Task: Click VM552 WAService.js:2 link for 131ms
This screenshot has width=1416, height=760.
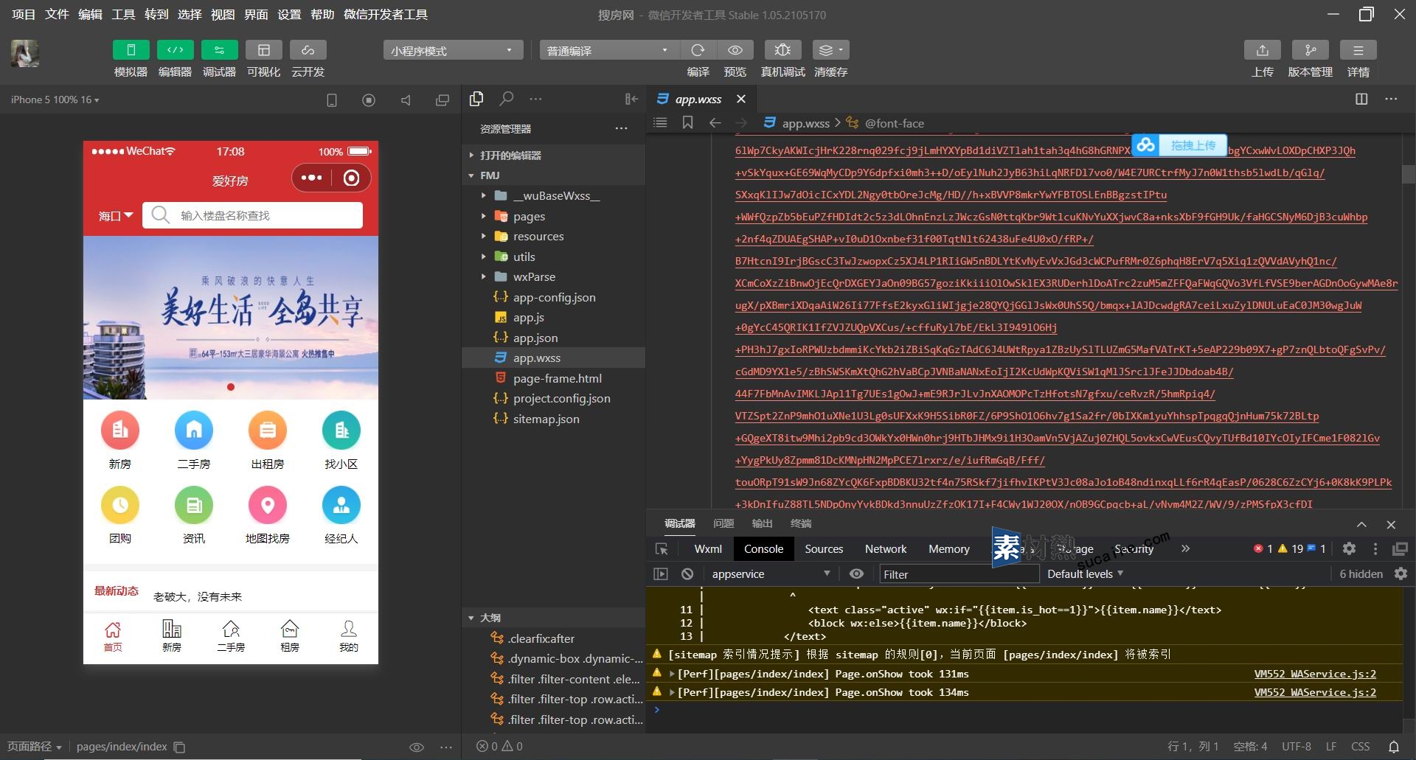Action: tap(1315, 674)
